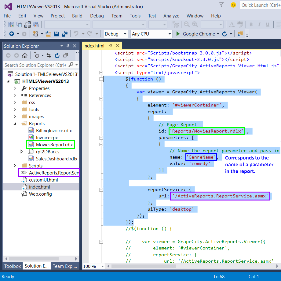
Task: Toggle Solution Explorer auto-hide pin
Action: 68,46
